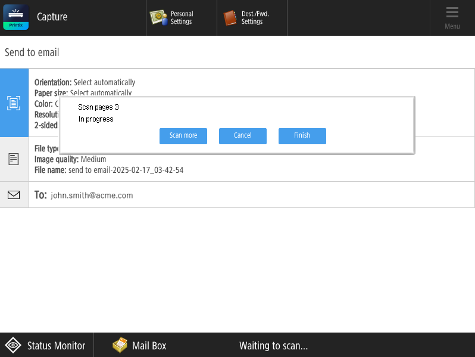This screenshot has height=357, width=475.
Task: Click the Printix Capture app icon
Action: click(x=16, y=17)
